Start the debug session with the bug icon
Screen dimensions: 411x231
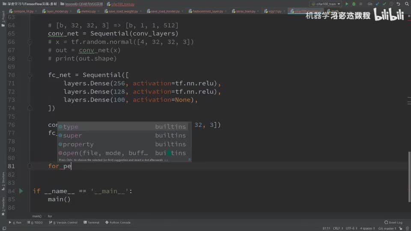coord(354,4)
